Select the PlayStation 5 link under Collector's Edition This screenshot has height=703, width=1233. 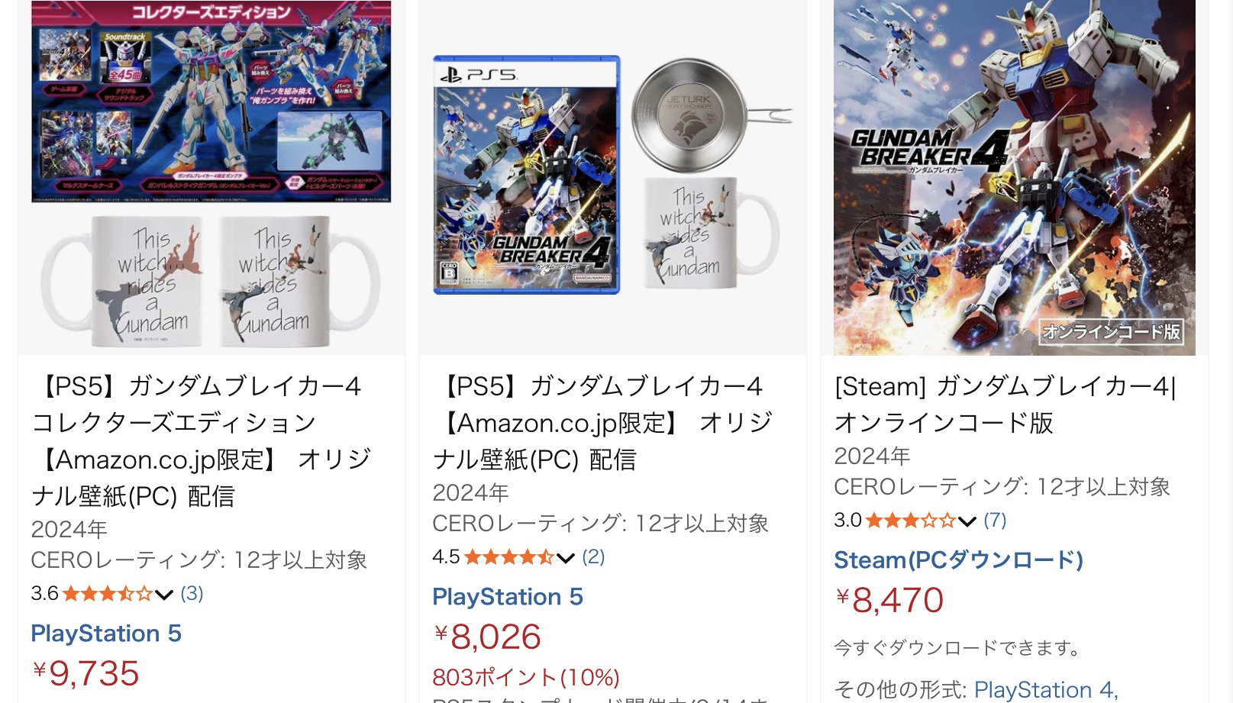(x=106, y=634)
